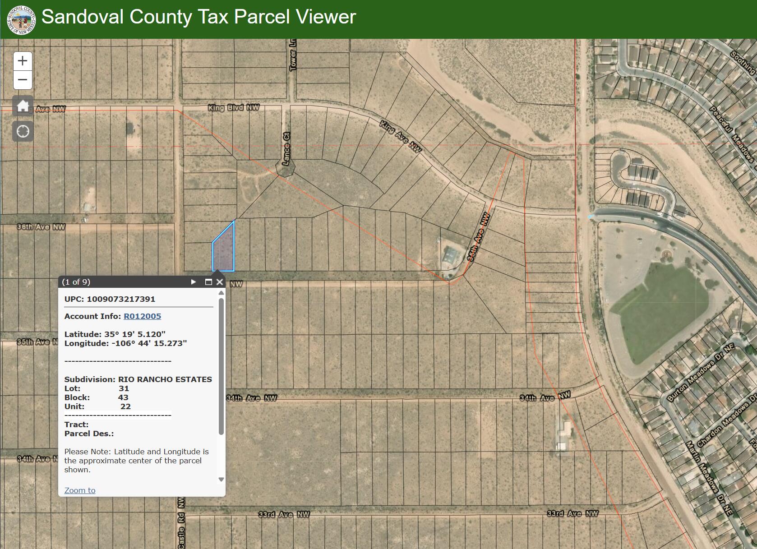Click the Sandoval County seal logo
757x549 pixels.
(x=21, y=19)
